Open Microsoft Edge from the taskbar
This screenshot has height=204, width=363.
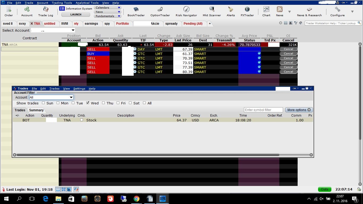45,199
